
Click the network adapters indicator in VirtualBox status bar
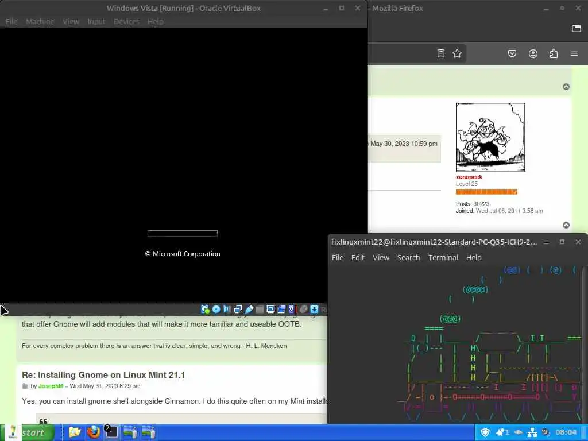238,310
